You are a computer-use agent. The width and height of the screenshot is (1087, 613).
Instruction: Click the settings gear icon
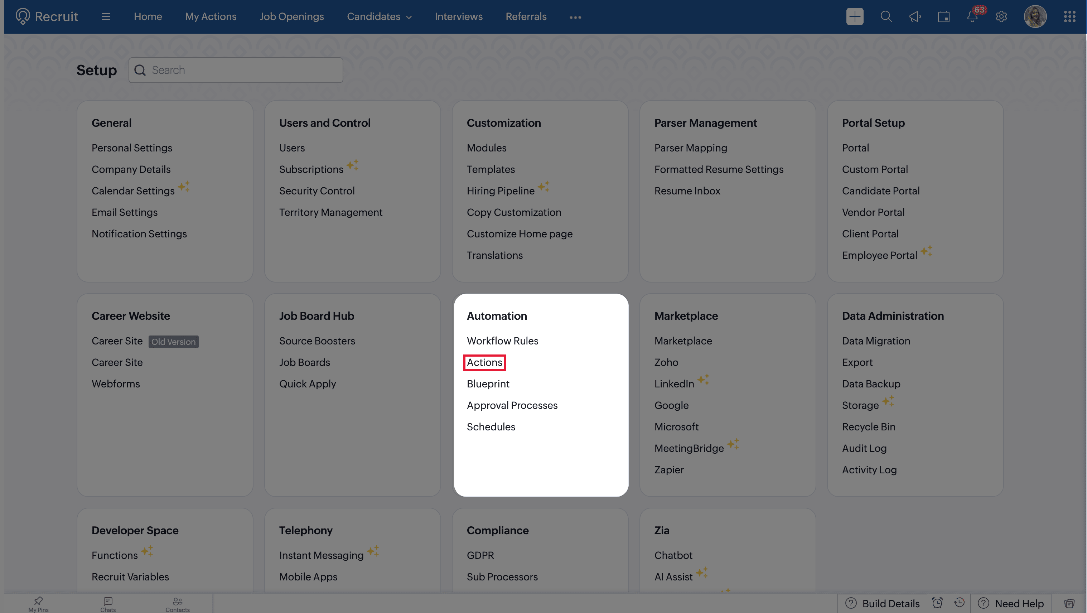pos(1001,16)
